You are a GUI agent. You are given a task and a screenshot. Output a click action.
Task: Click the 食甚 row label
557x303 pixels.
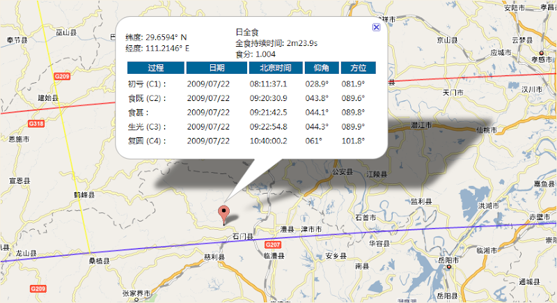tap(138, 113)
